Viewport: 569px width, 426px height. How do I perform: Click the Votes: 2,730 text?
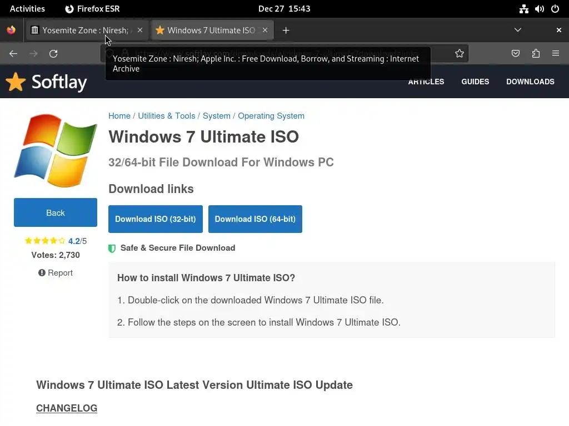56,255
